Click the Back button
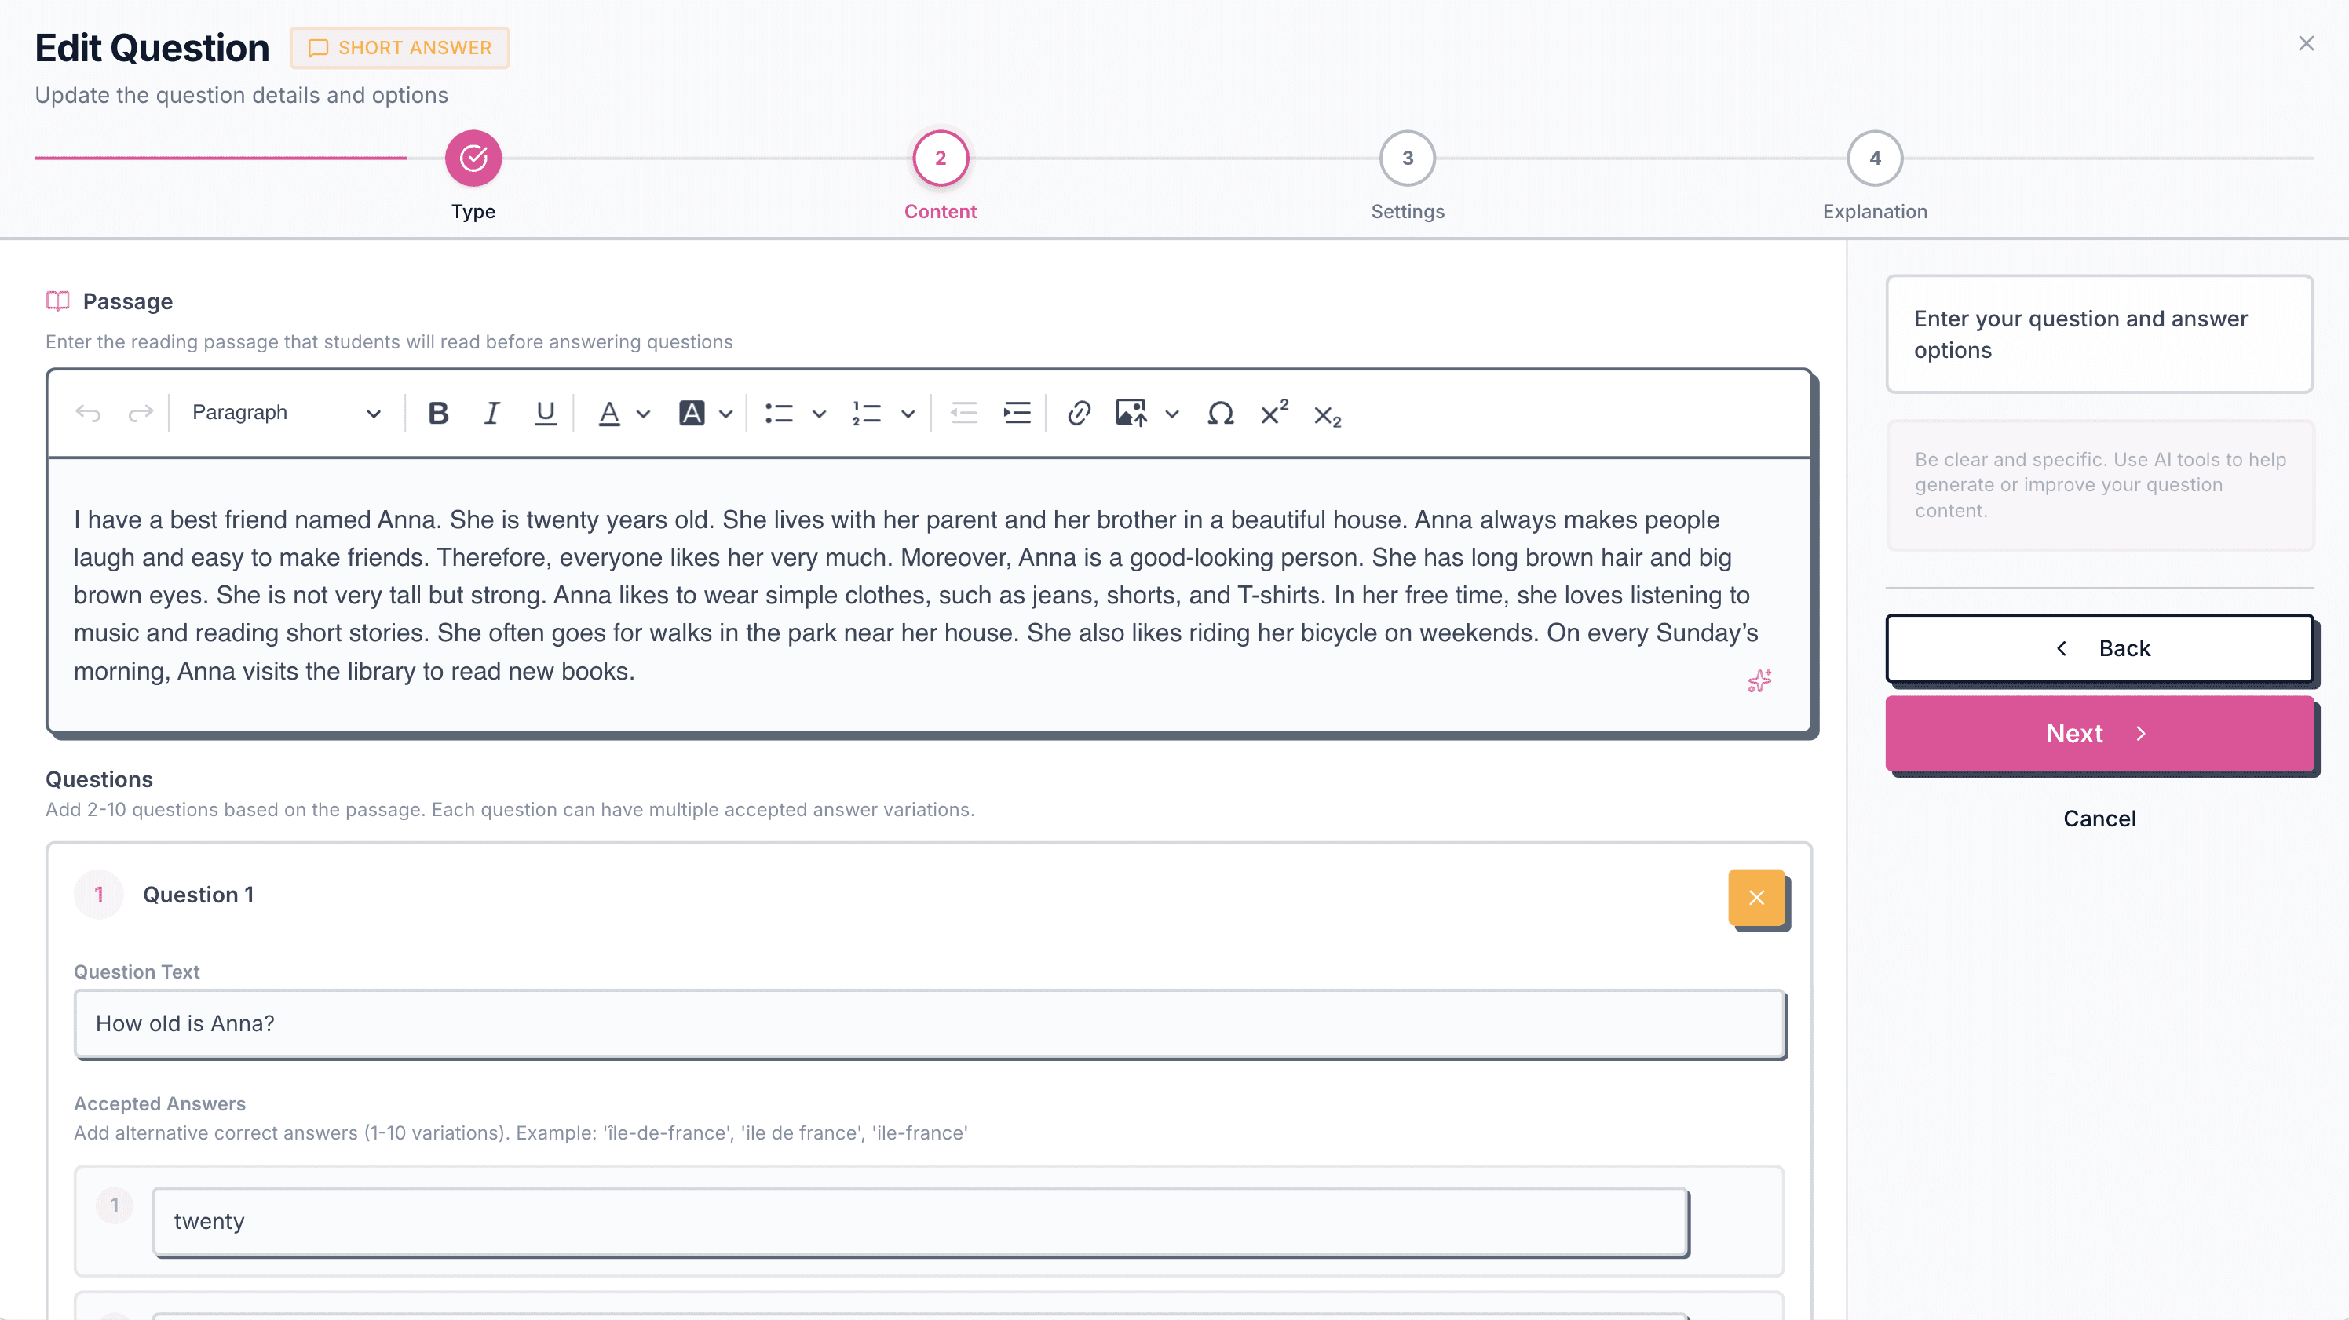This screenshot has height=1320, width=2349. (x=2099, y=648)
